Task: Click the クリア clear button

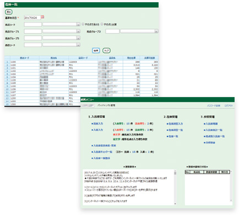Action: [106, 51]
